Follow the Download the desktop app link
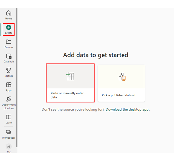The height and width of the screenshot is (161, 174). [x=127, y=109]
